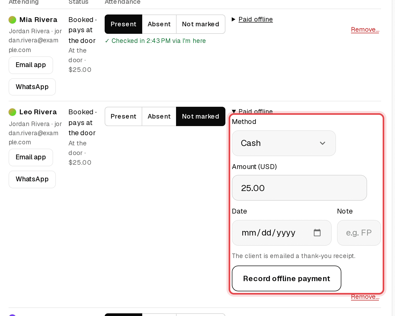Click the Email app button for Mia Rivera
This screenshot has width=395, height=316.
(31, 65)
